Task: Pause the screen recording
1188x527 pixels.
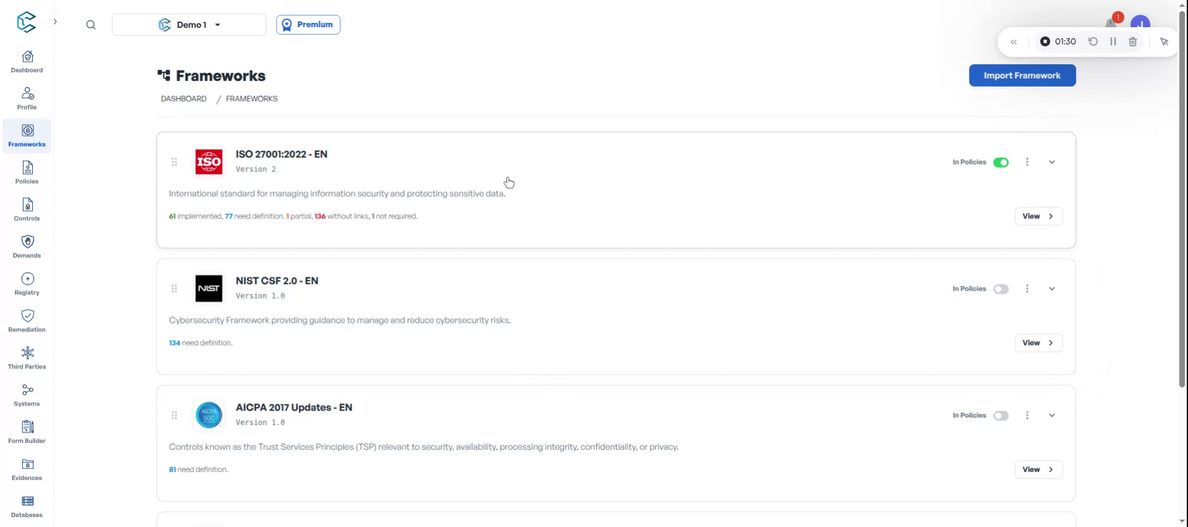Action: pos(1113,41)
